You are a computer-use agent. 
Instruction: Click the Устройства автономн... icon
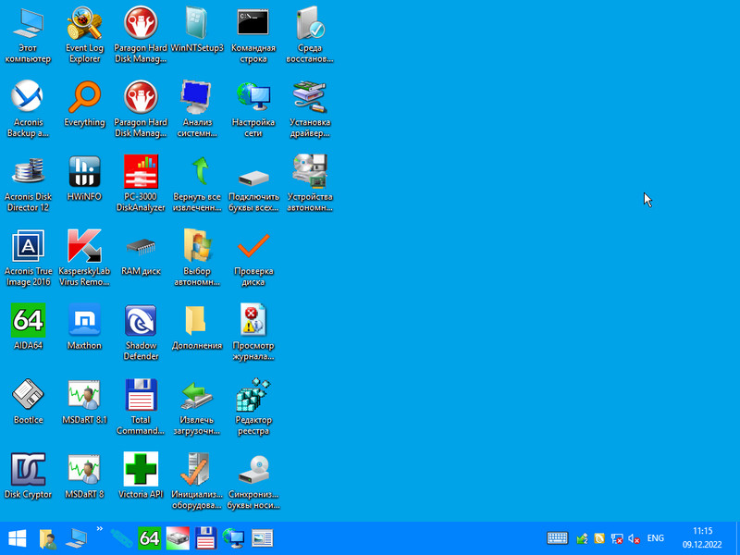310,184
